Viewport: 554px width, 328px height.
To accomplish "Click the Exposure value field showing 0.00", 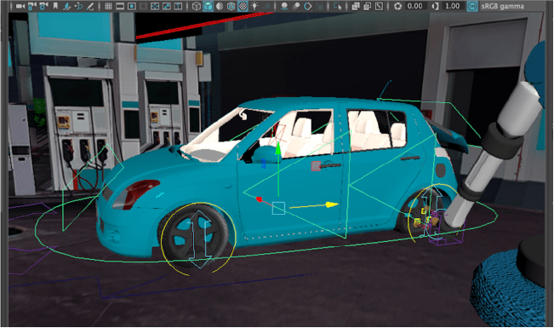I will click(414, 6).
